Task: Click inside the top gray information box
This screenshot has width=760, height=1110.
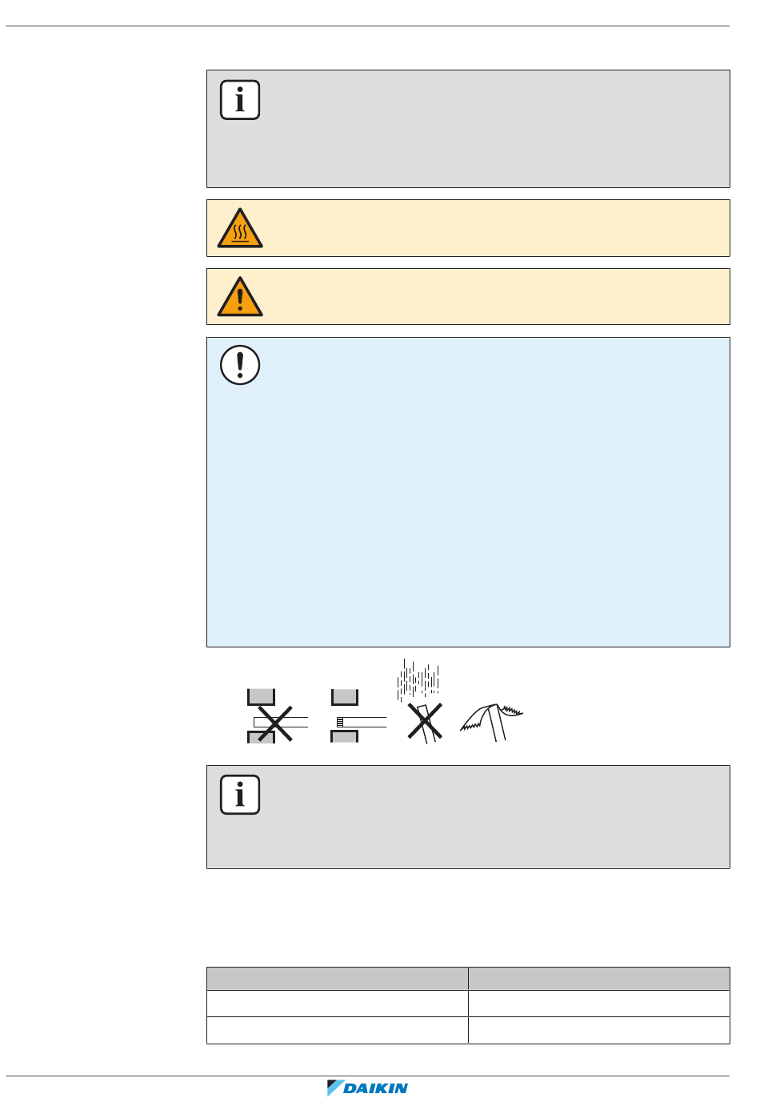Action: click(x=468, y=129)
